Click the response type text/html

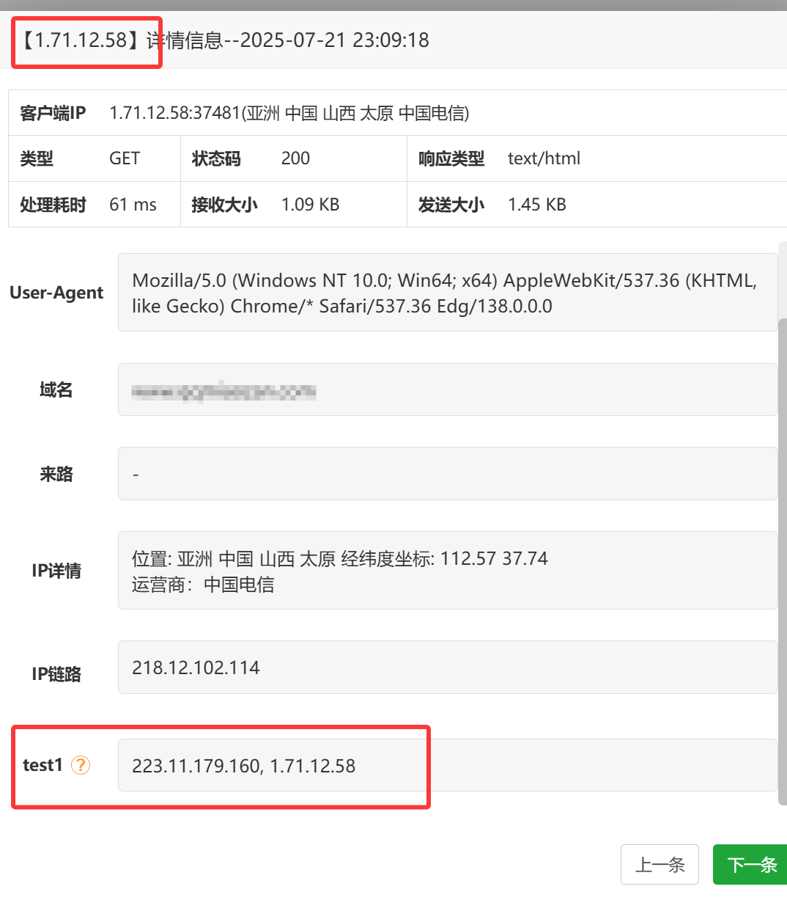[544, 158]
